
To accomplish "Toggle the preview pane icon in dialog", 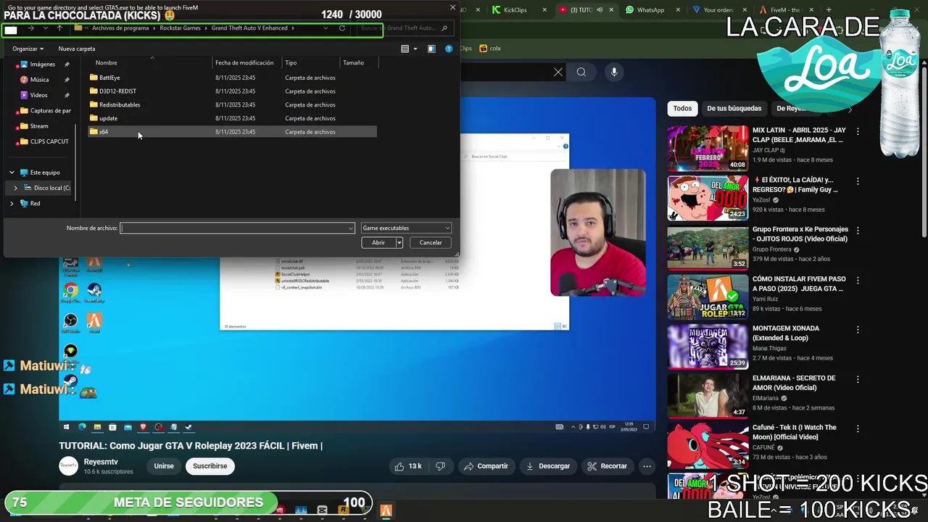I will click(x=431, y=49).
